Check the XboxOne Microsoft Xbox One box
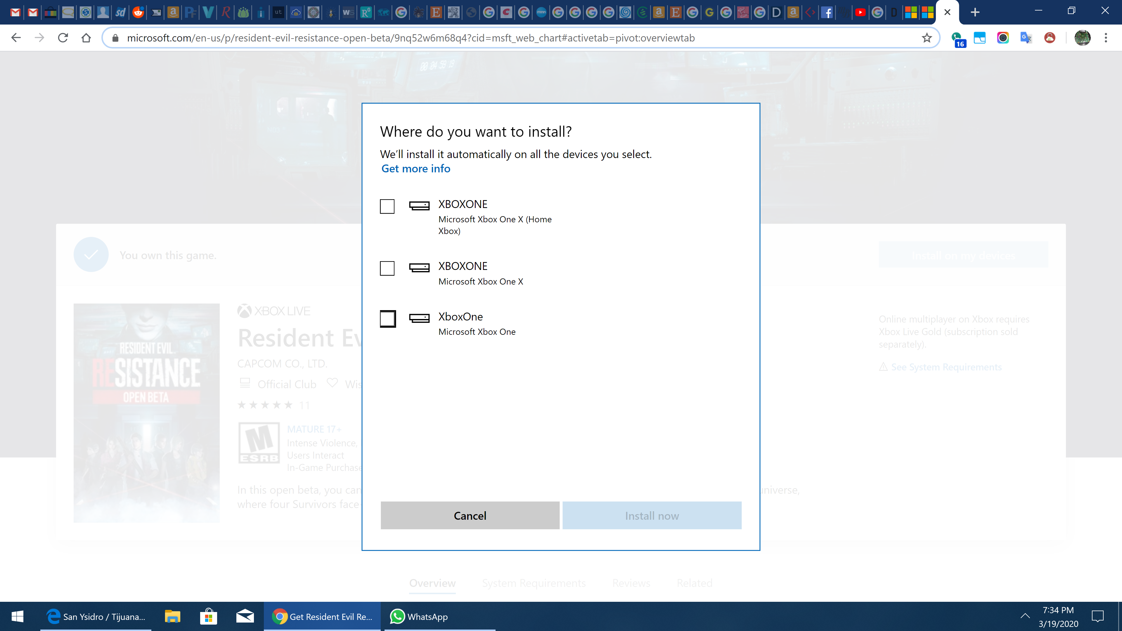Screen dimensions: 1122x631 388,319
